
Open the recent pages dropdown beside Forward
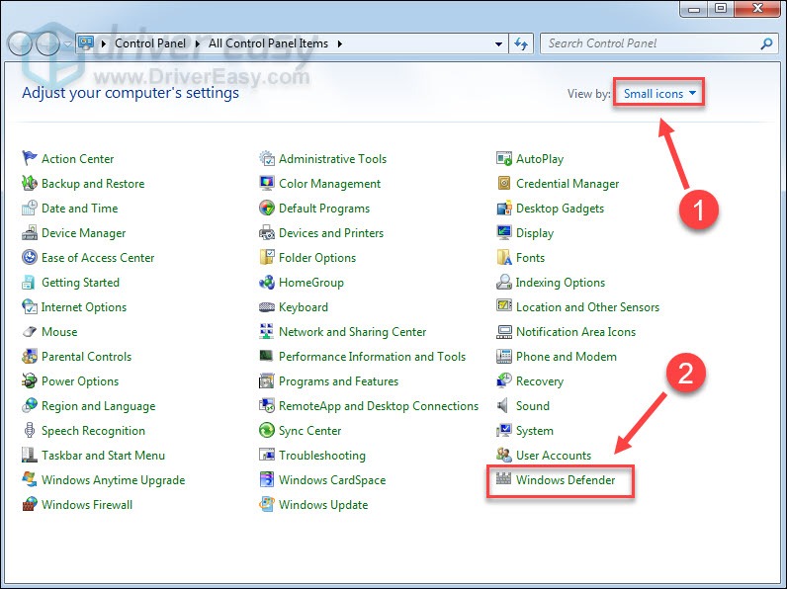coord(68,43)
